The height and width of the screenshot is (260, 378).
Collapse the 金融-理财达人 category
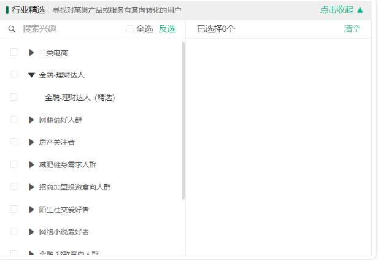click(31, 75)
